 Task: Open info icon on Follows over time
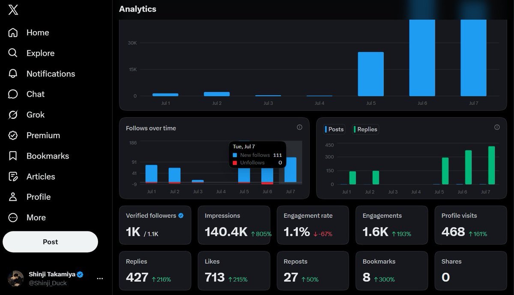[299, 127]
